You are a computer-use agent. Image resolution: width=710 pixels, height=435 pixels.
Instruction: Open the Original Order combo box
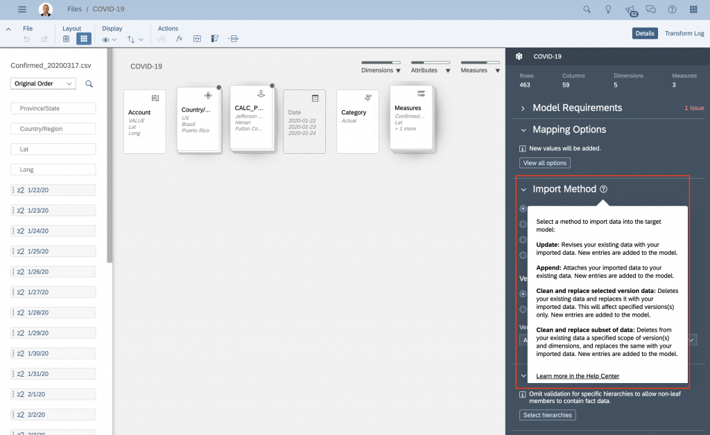click(x=43, y=84)
